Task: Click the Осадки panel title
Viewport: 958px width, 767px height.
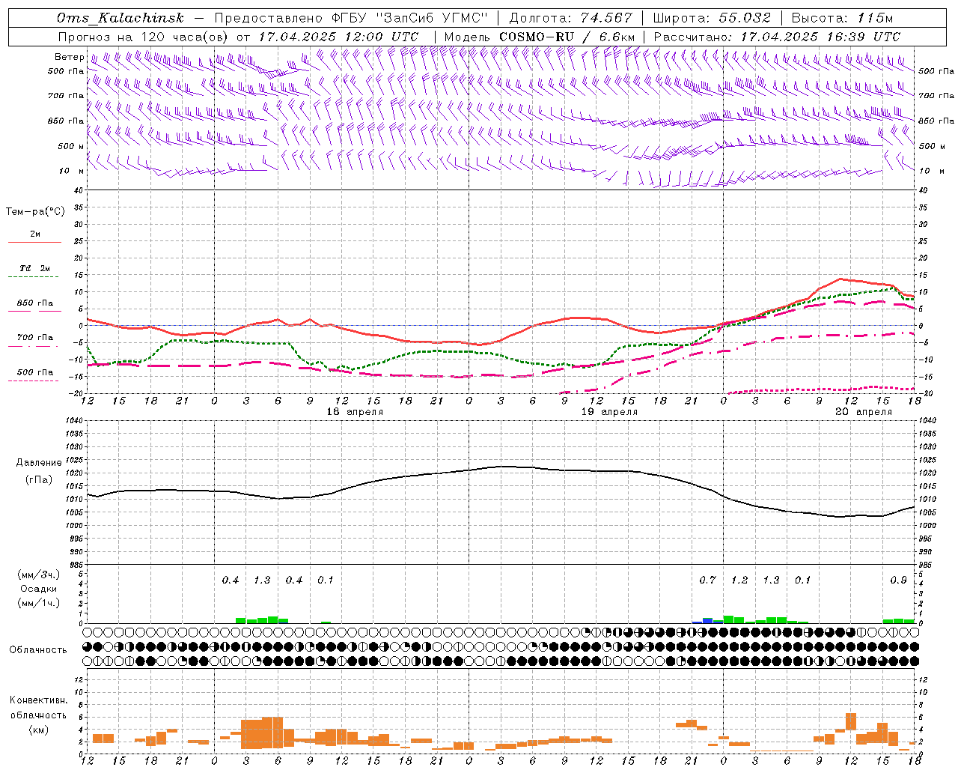Action: 39,589
